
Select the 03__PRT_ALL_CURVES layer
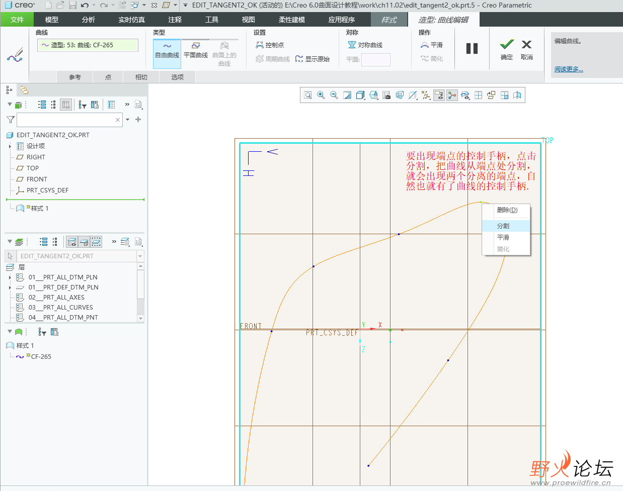60,308
